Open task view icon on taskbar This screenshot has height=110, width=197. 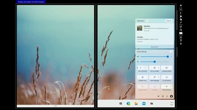coord(151,104)
